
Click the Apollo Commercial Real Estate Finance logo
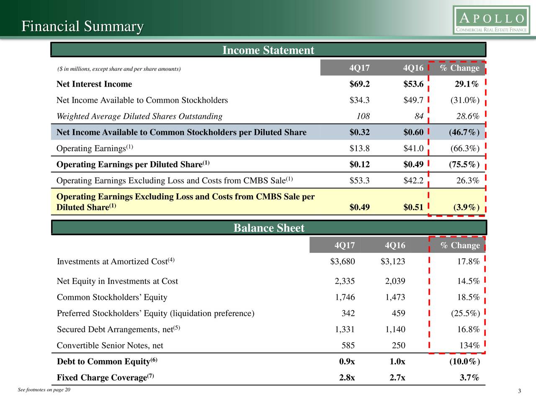491,20
